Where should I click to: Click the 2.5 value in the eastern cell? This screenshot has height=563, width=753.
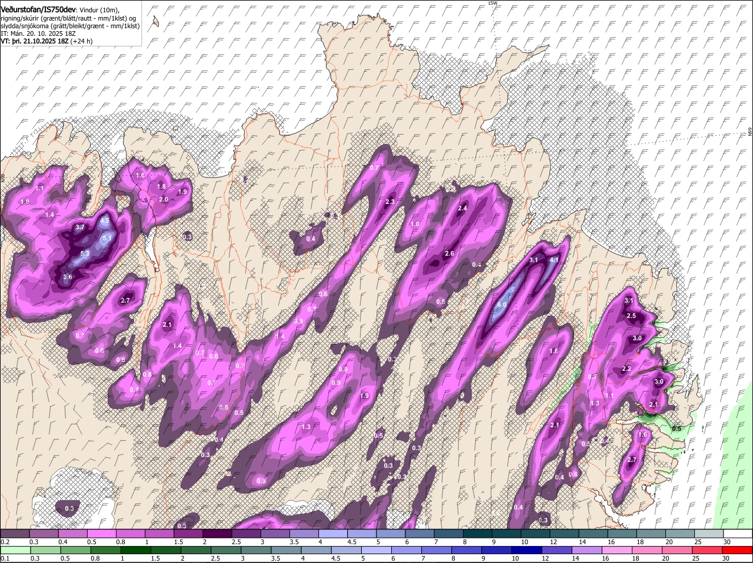click(631, 316)
